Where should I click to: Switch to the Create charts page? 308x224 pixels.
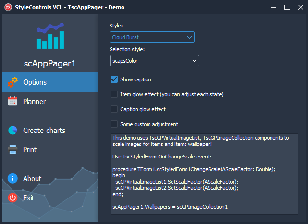pyautogui.click(x=50, y=130)
